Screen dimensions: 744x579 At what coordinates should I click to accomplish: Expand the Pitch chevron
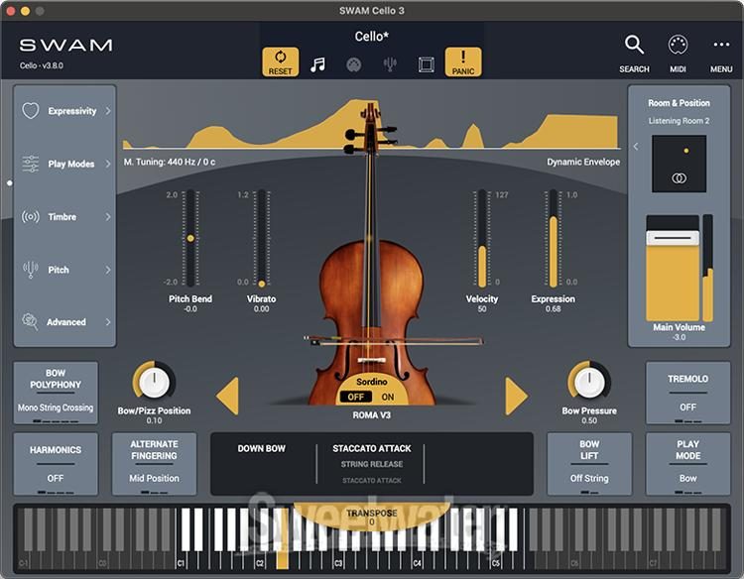108,270
